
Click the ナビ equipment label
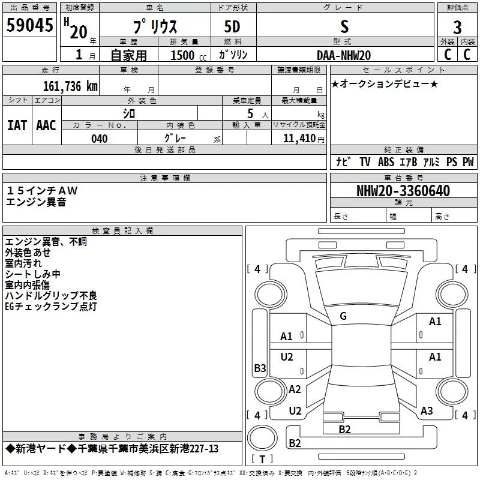click(343, 161)
